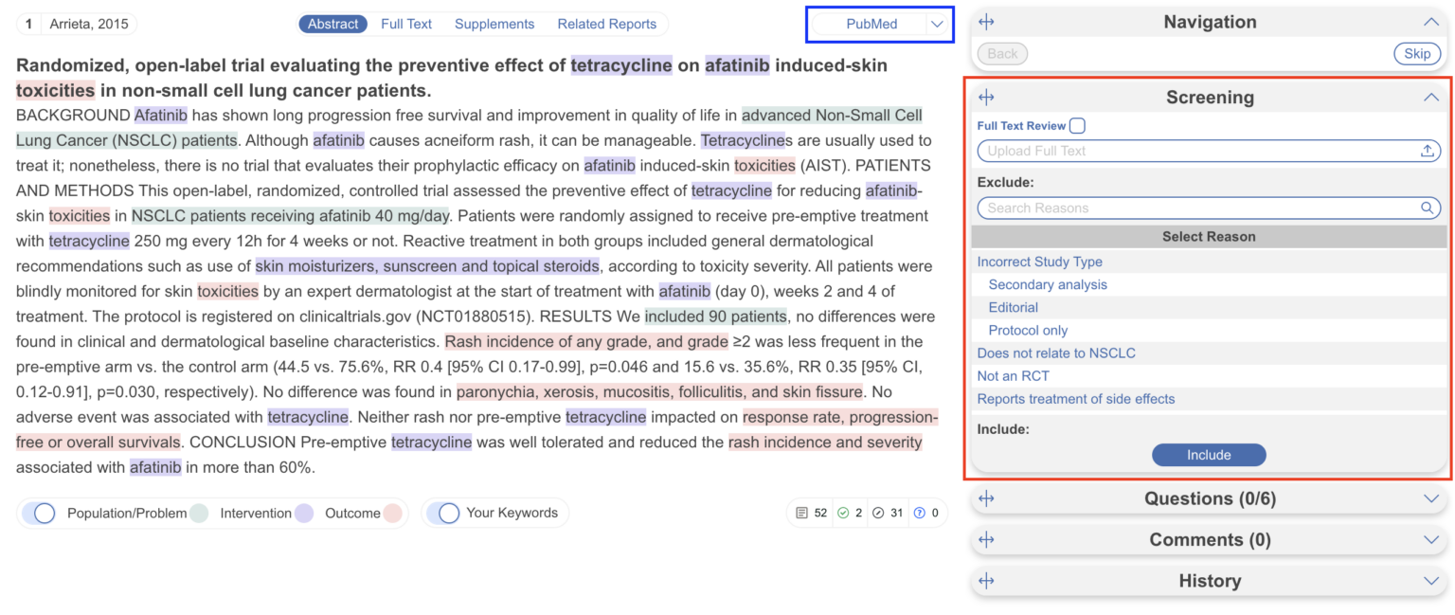The image size is (1455, 615).
Task: Click the blue question mark count icon
Action: pyautogui.click(x=919, y=513)
